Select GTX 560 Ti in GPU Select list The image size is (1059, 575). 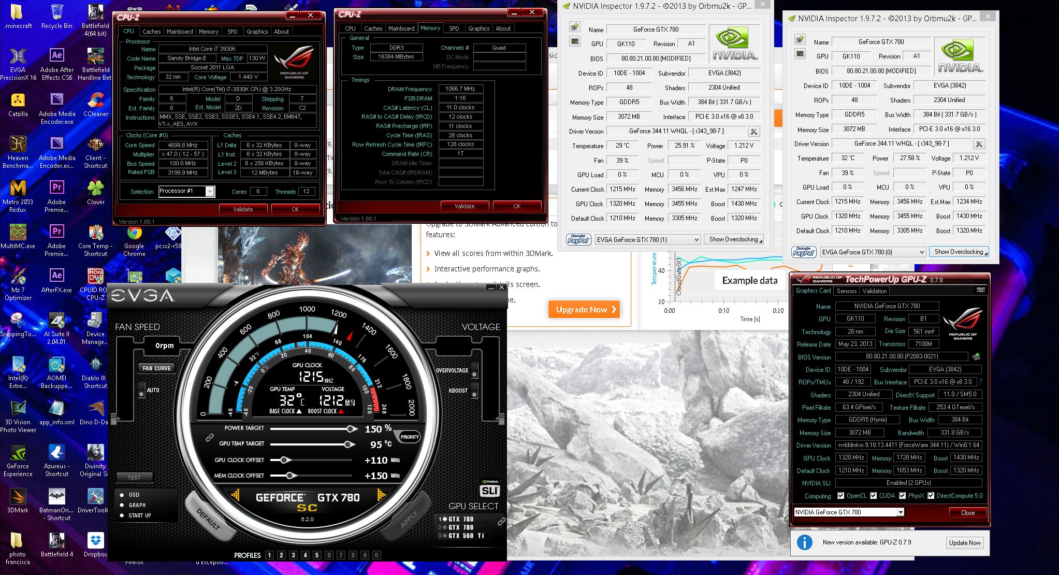(461, 536)
